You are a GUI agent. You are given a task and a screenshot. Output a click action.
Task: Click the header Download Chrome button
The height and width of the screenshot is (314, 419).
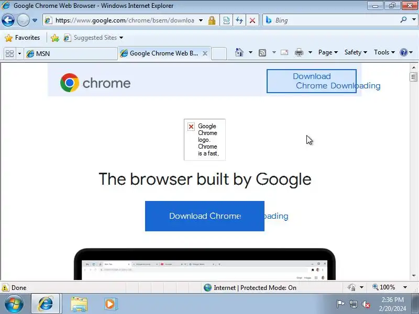311,81
